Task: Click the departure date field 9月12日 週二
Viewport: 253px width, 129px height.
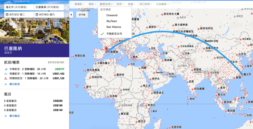Action: 19,15
